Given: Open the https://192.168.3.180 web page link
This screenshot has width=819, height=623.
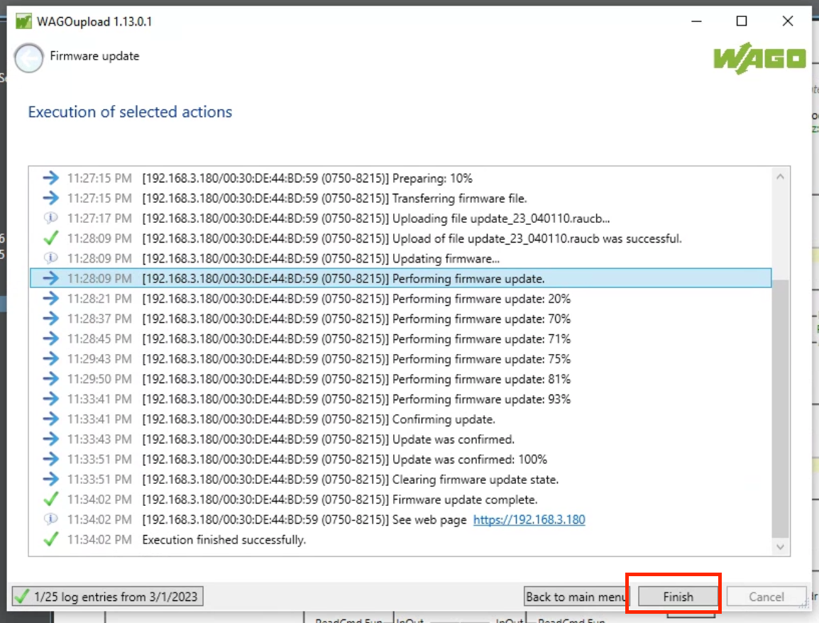Looking at the screenshot, I should click(529, 519).
